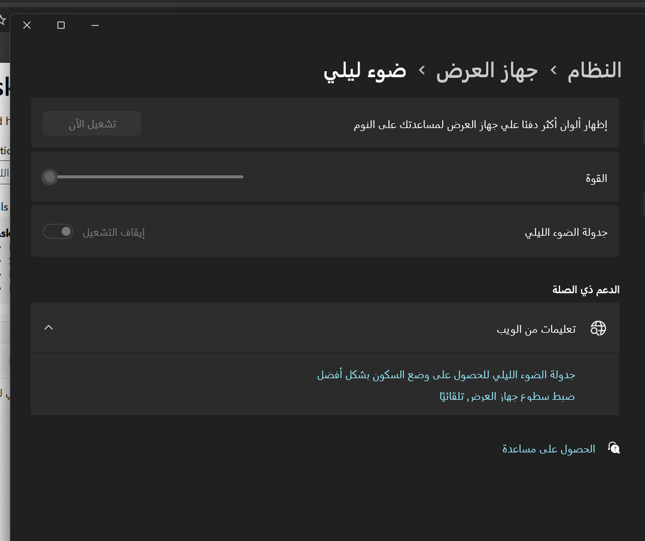Click the breadcrumb chevron after النظام
Image resolution: width=645 pixels, height=541 pixels.
tap(553, 71)
